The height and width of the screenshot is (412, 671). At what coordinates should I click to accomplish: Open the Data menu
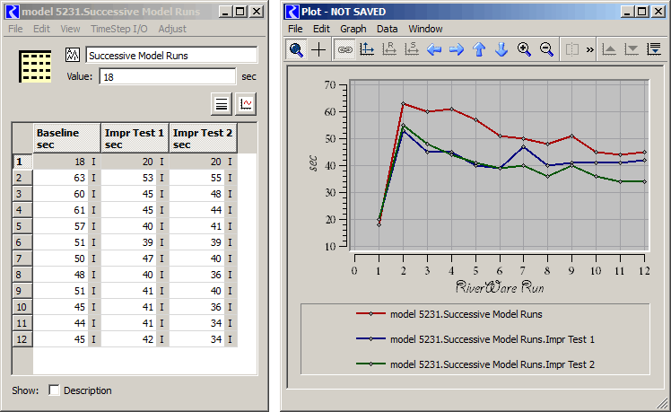point(387,29)
